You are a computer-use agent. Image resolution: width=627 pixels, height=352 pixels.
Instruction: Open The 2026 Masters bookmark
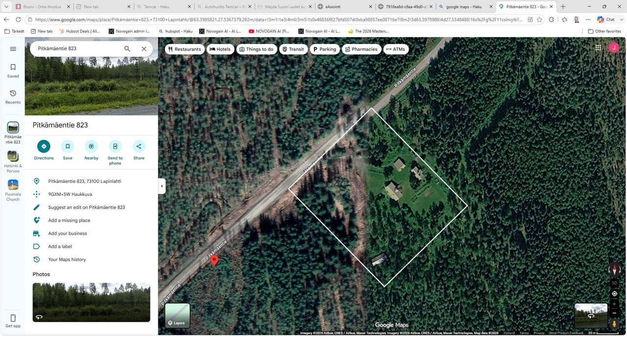pyautogui.click(x=368, y=31)
